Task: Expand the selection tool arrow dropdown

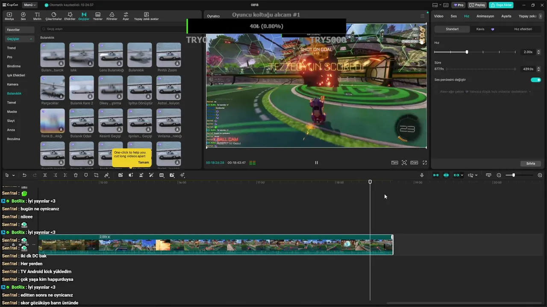Action: click(13, 175)
